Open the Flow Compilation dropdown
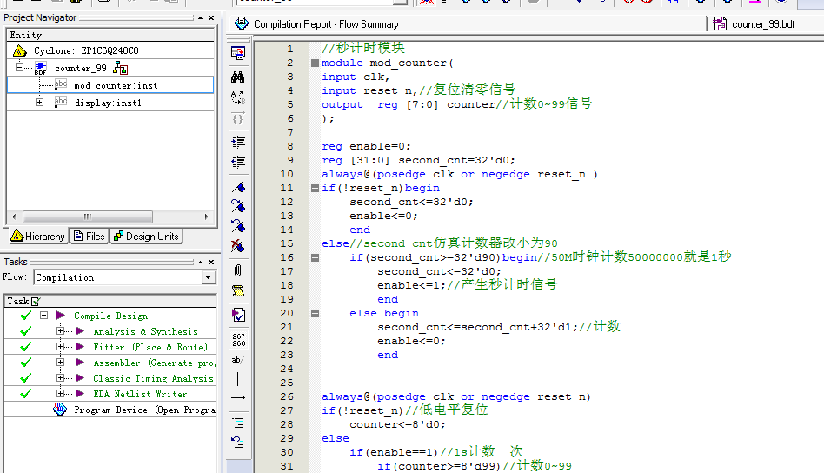This screenshot has height=473, width=824. 208,277
